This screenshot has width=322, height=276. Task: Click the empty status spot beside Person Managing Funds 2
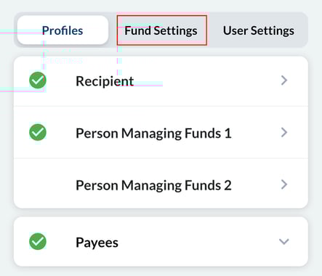[x=38, y=185]
